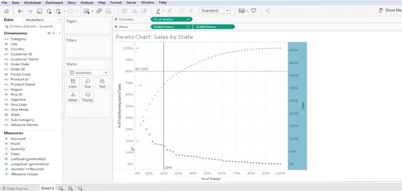Click the blue Sales right axis
The width and height of the screenshot is (402, 191).
pos(298,105)
